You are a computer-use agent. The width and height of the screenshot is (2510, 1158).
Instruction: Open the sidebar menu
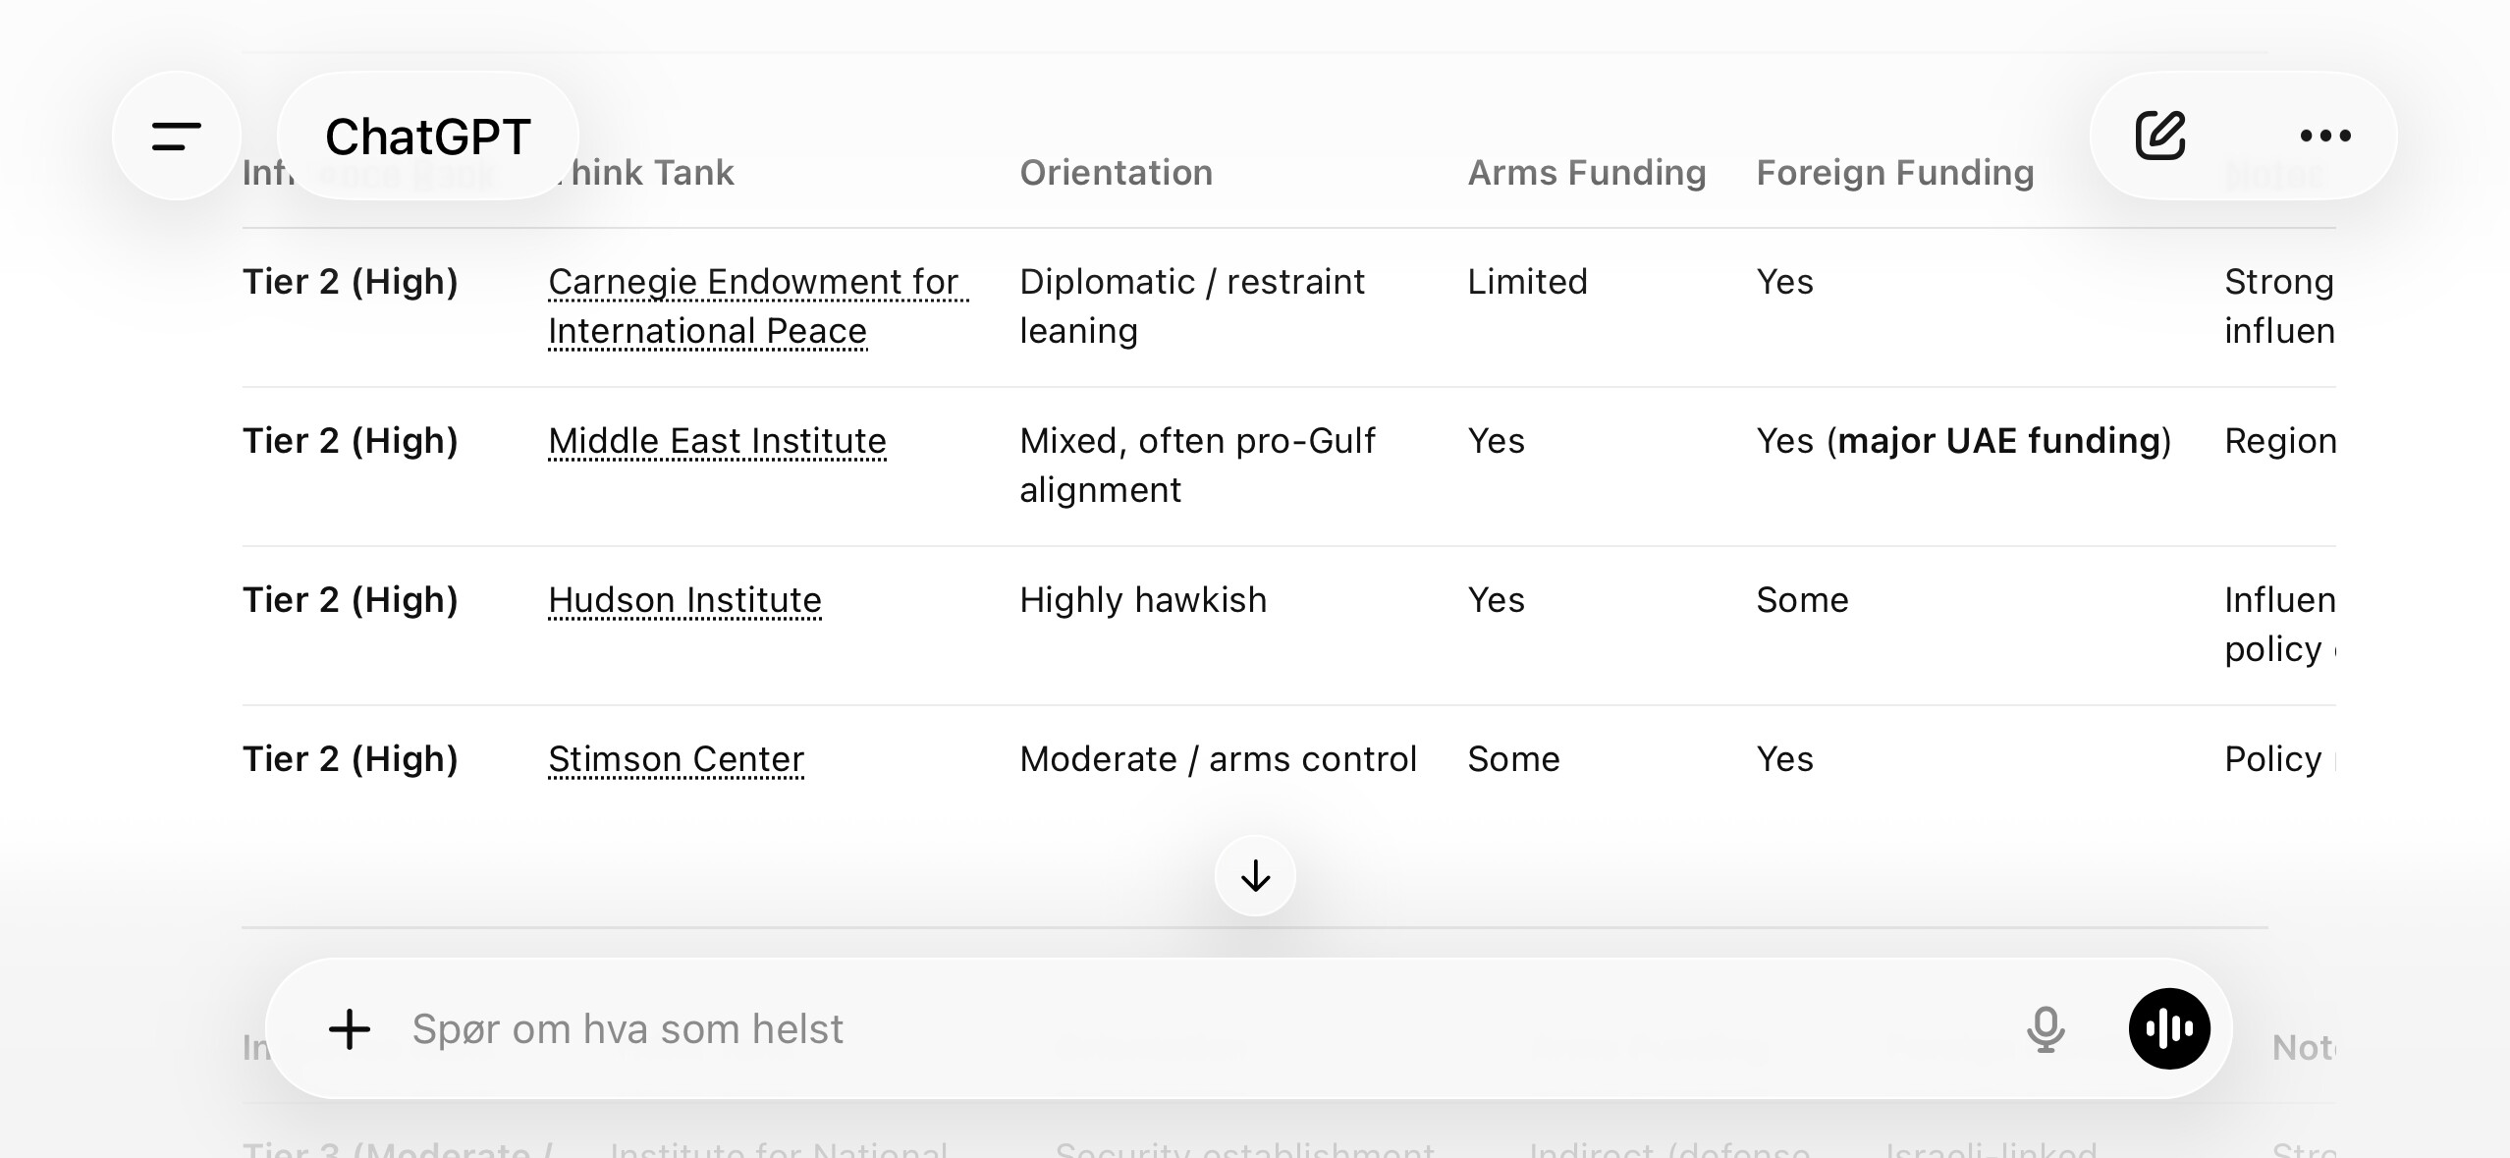pos(177,137)
